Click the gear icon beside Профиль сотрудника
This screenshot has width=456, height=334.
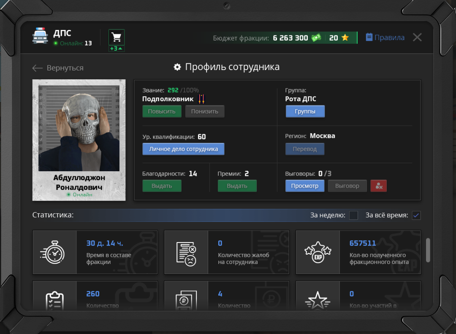point(177,67)
